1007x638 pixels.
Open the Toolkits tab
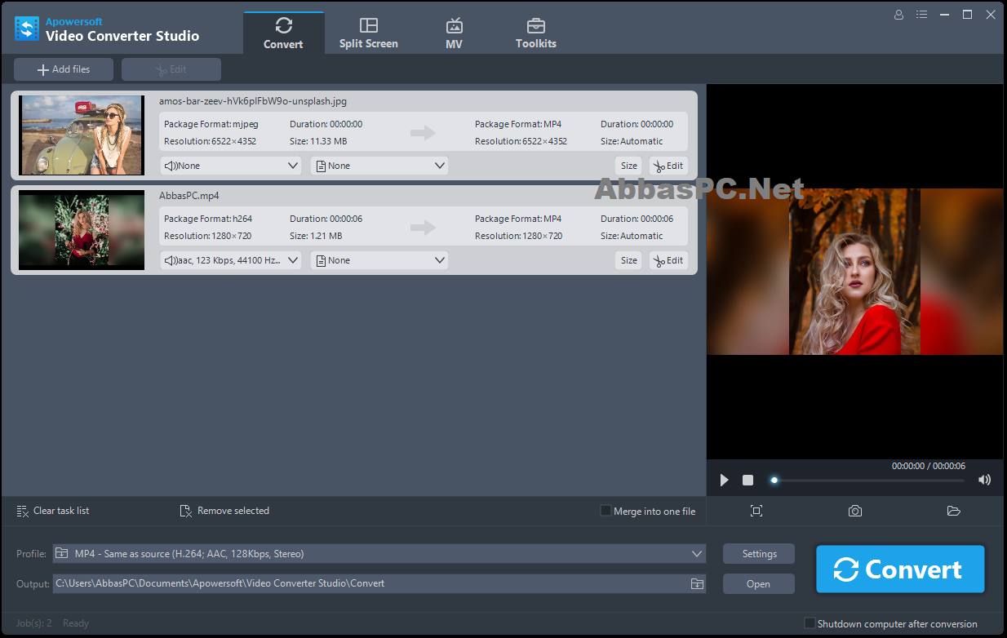[536, 33]
